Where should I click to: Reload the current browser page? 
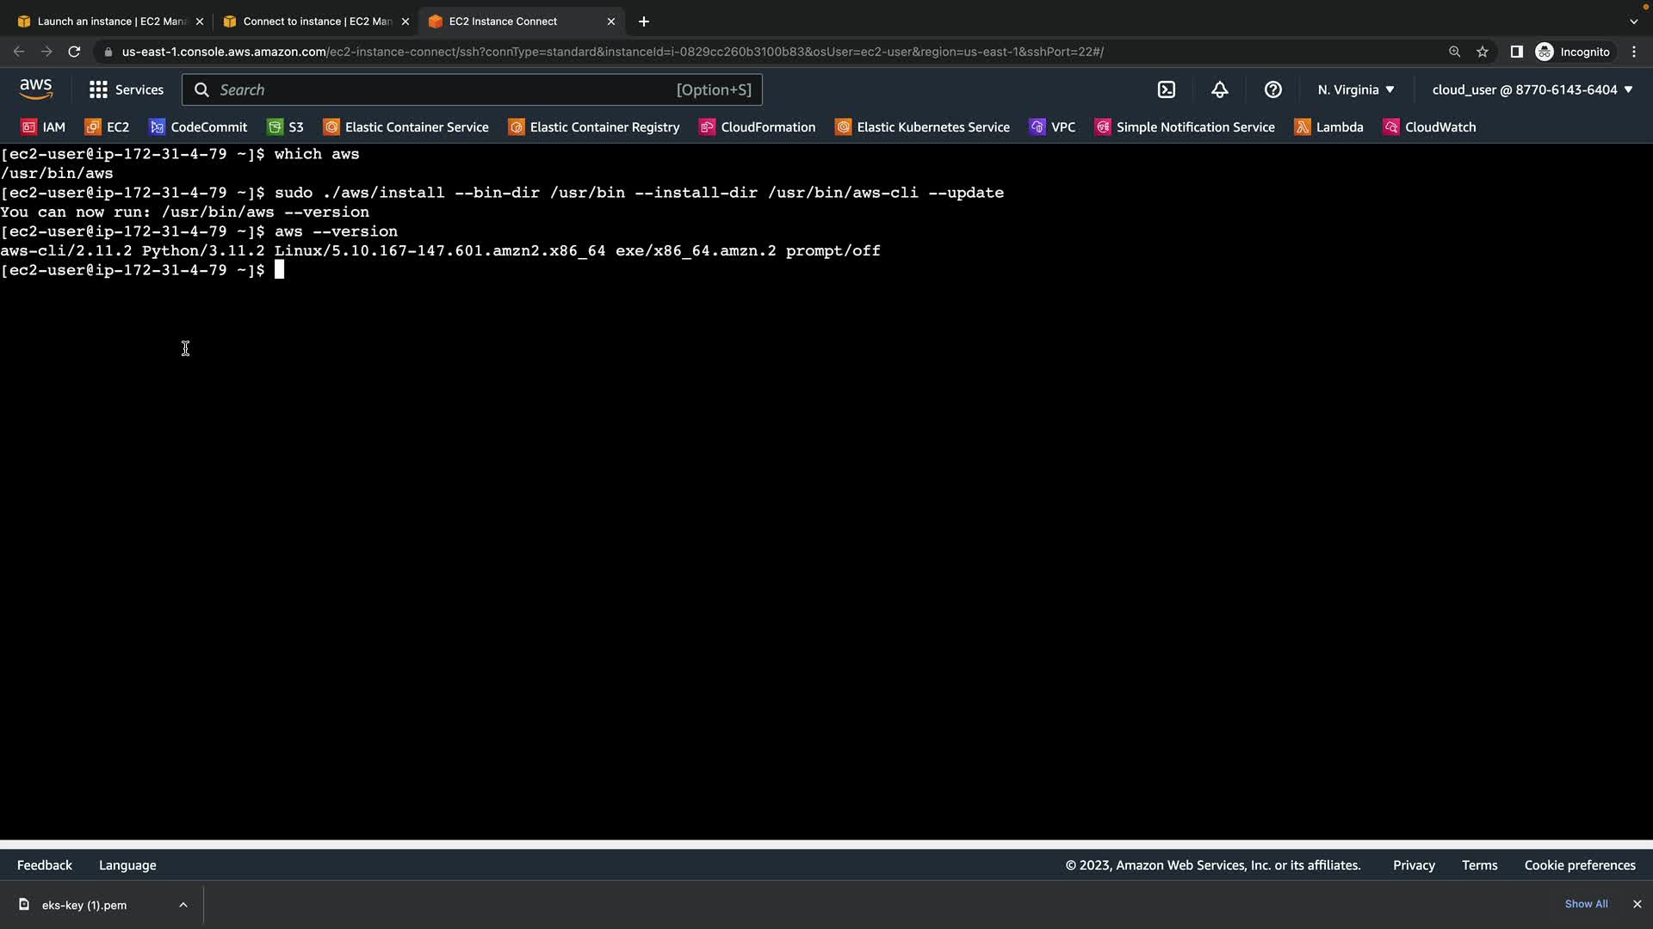click(74, 52)
